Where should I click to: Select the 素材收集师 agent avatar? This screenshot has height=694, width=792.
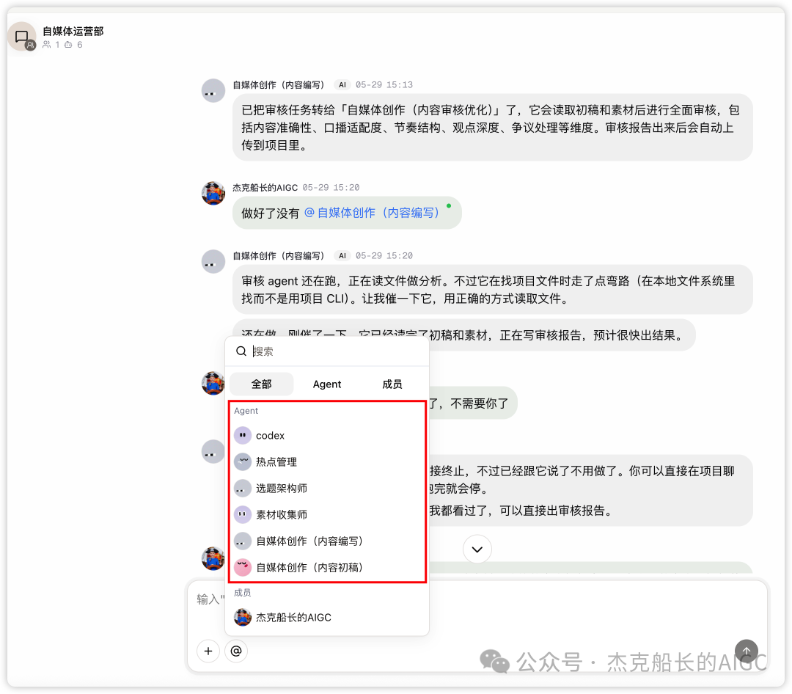243,514
